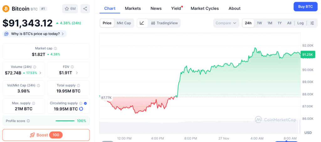The image size is (321, 142).
Task: Open the chart settings sliders icon
Action: pos(312,23)
